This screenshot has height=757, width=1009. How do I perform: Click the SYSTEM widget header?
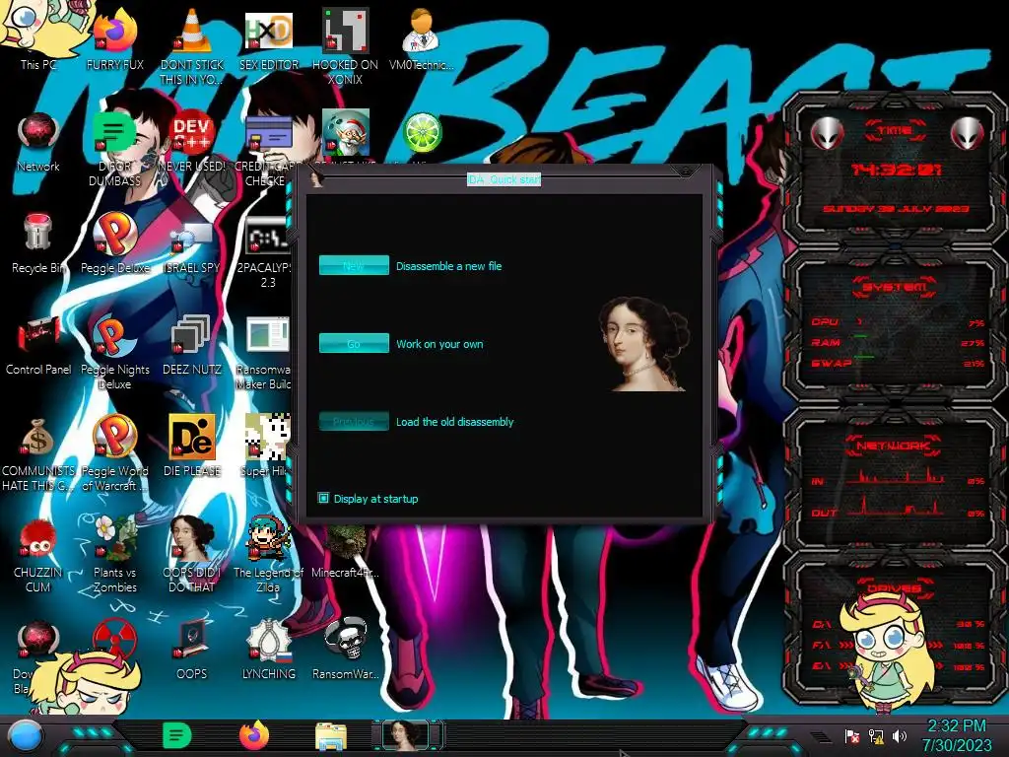point(895,287)
